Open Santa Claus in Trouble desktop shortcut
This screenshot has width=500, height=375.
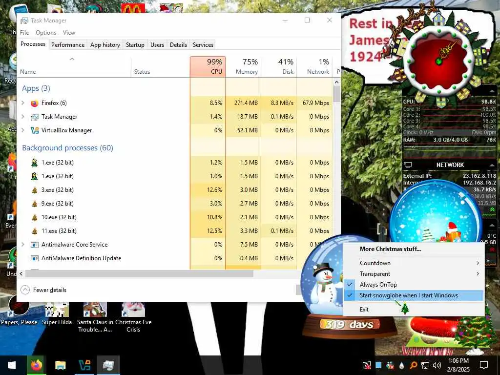95,316
